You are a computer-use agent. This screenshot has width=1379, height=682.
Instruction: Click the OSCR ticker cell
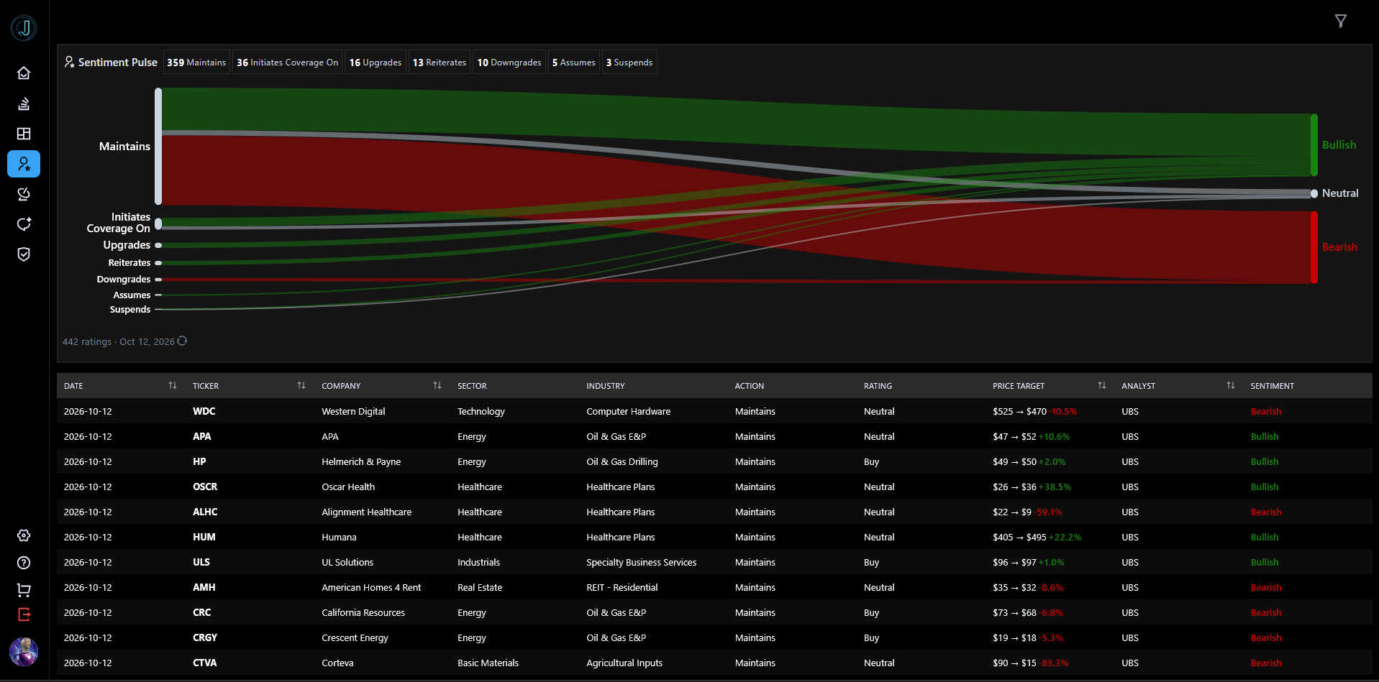pos(205,487)
